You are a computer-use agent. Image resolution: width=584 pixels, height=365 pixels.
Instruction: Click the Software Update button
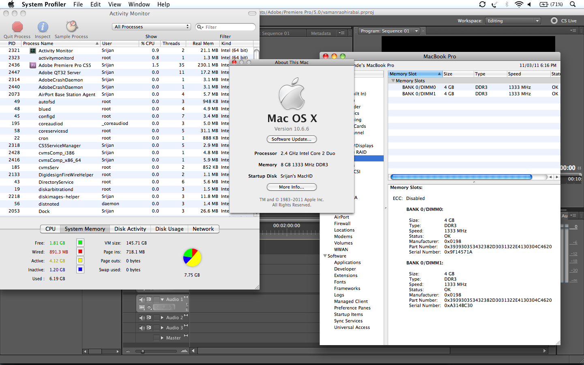[x=292, y=139]
